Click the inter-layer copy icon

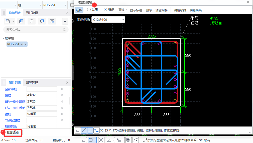click(x=42, y=21)
